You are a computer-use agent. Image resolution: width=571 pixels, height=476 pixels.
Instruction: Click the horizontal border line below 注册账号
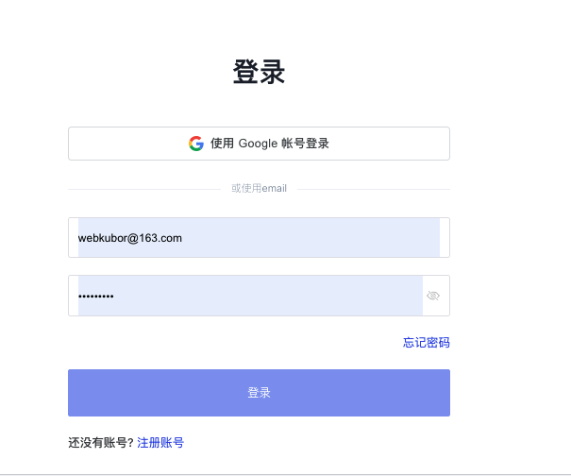(x=283, y=472)
